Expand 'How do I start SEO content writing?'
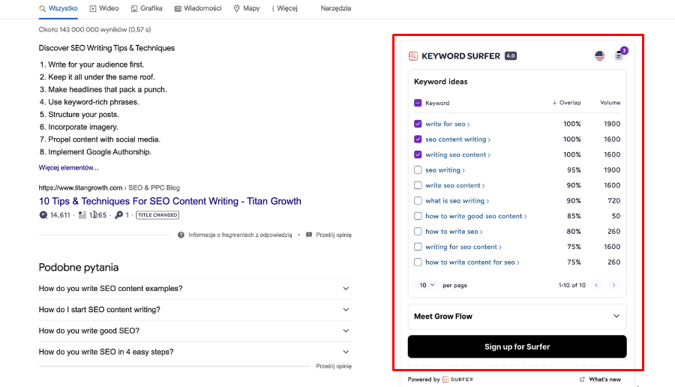675x387 pixels. click(195, 310)
